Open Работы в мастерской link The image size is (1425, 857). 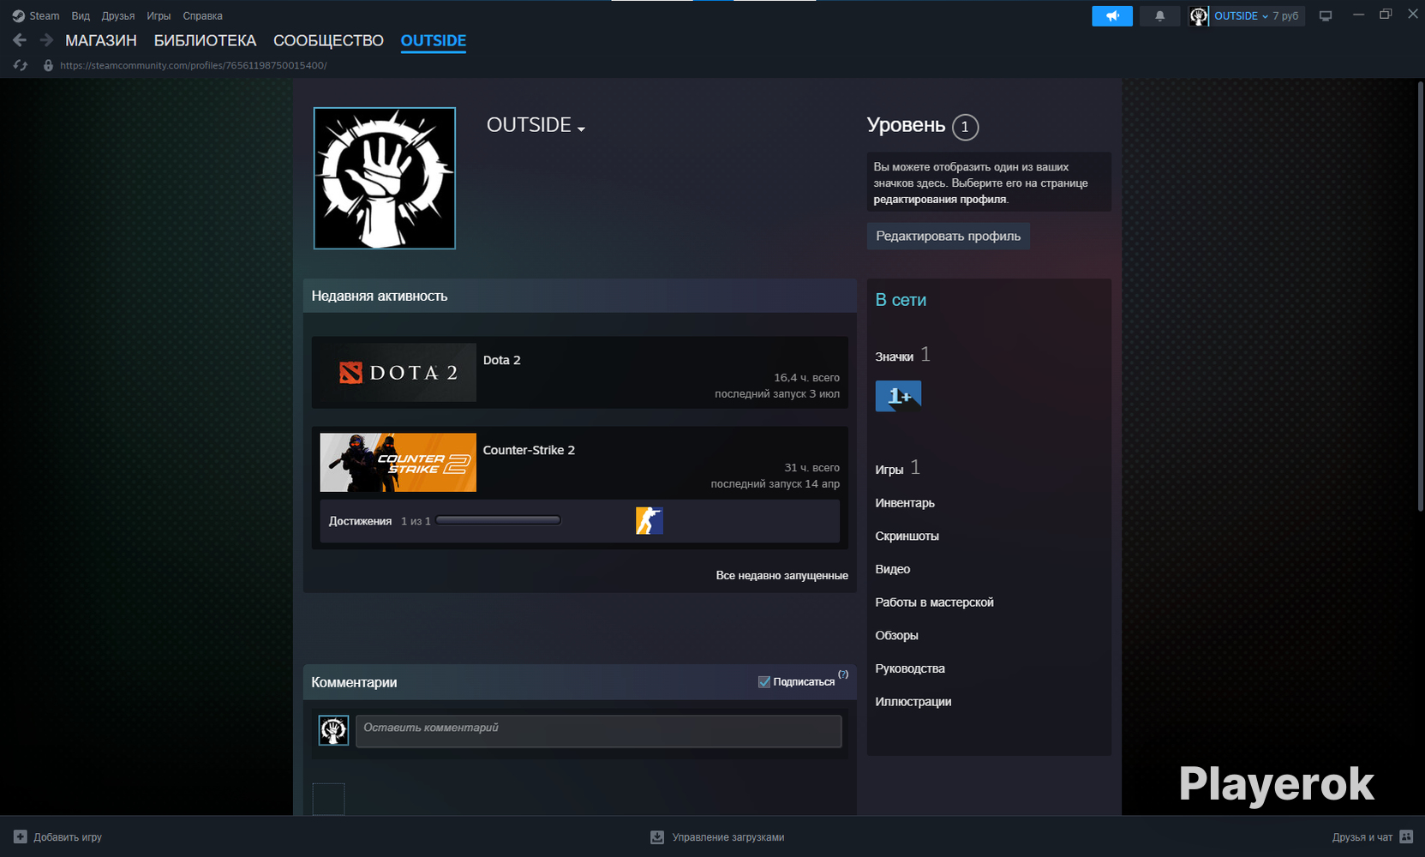[935, 602]
